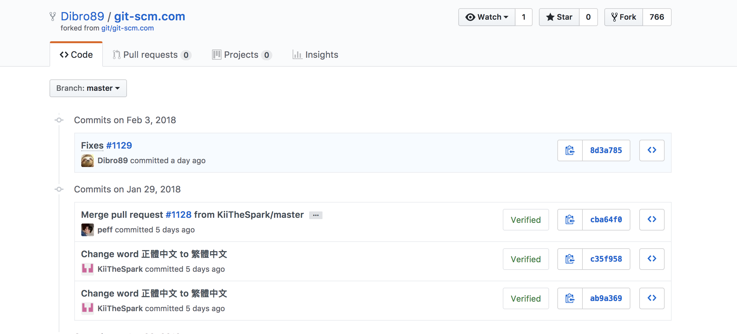
Task: Click KiiTheSpark avatar on commit c35f958
Action: pos(88,269)
